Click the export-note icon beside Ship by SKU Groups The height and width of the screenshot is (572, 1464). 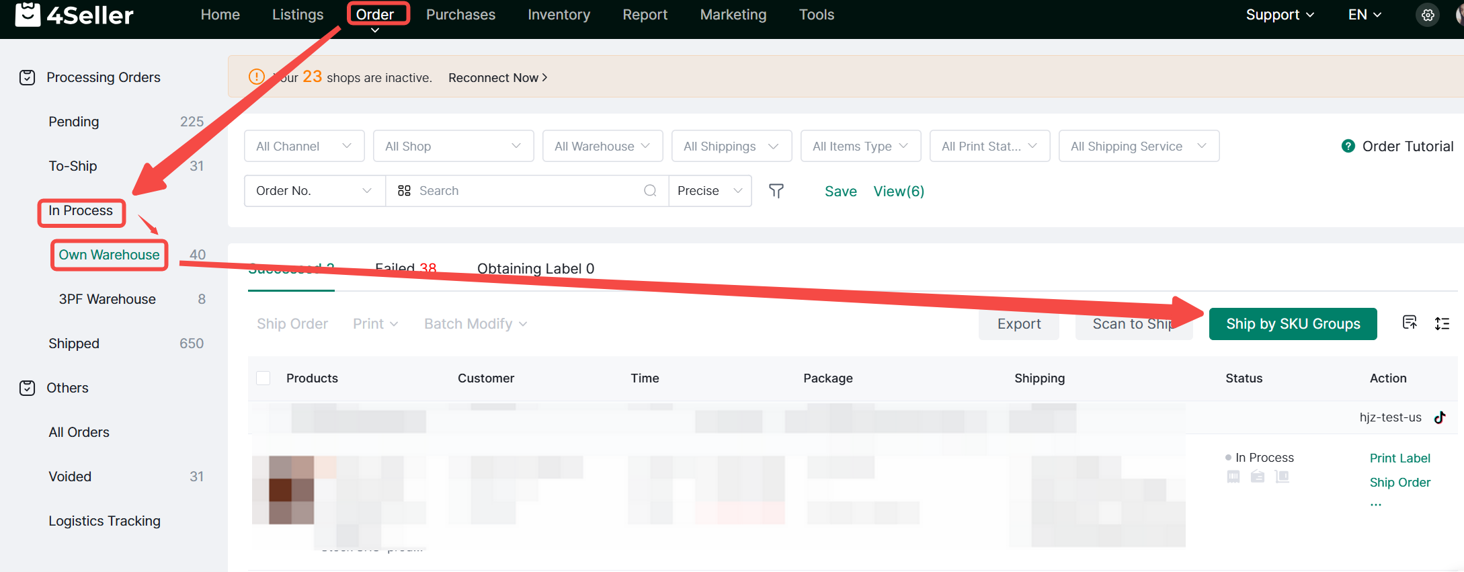coord(1410,323)
